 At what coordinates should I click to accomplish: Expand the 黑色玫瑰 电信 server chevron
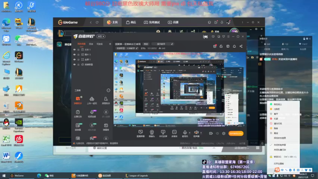214,148
